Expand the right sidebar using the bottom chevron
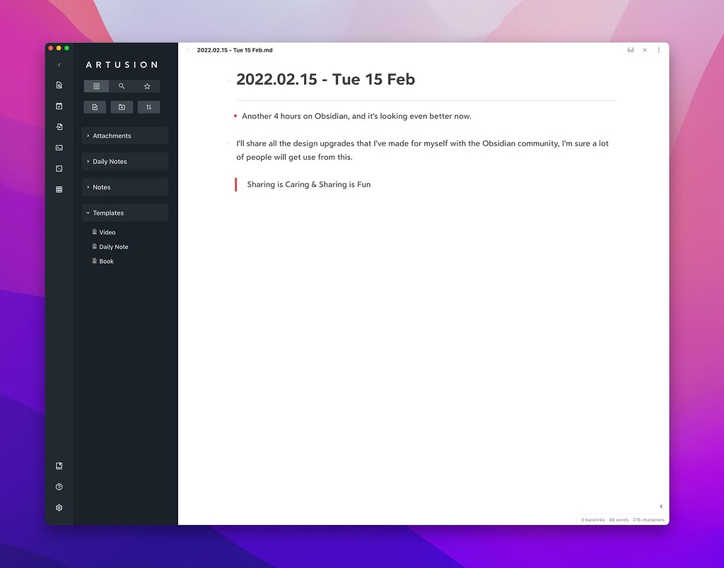Viewport: 724px width, 568px height. pyautogui.click(x=661, y=507)
